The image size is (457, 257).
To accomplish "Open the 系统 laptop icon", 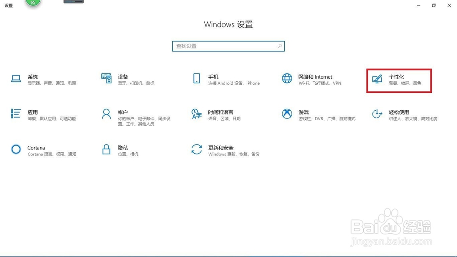I will pos(16,79).
